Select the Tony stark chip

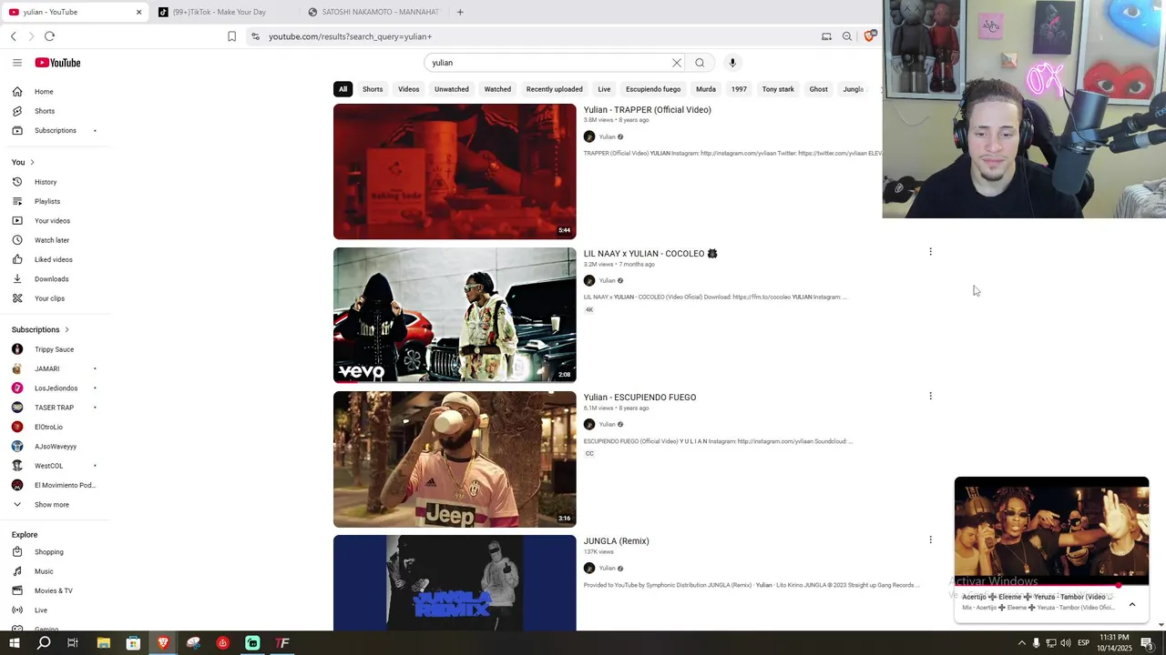point(778,89)
